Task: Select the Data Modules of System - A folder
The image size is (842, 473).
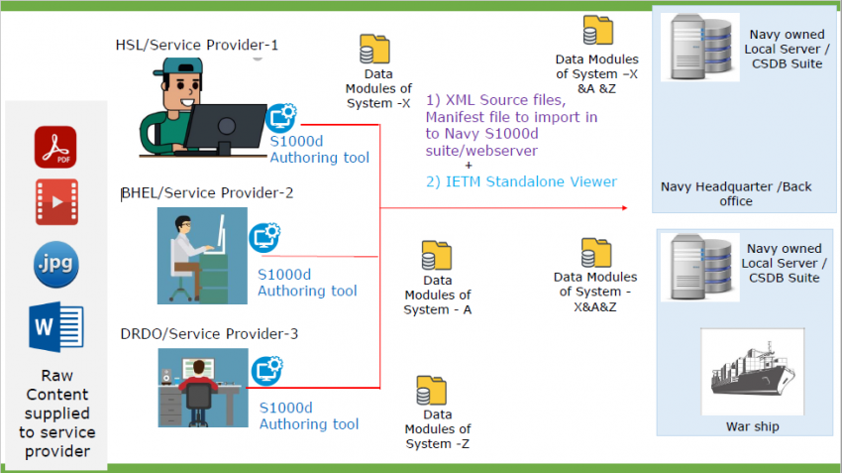Action: click(436, 256)
